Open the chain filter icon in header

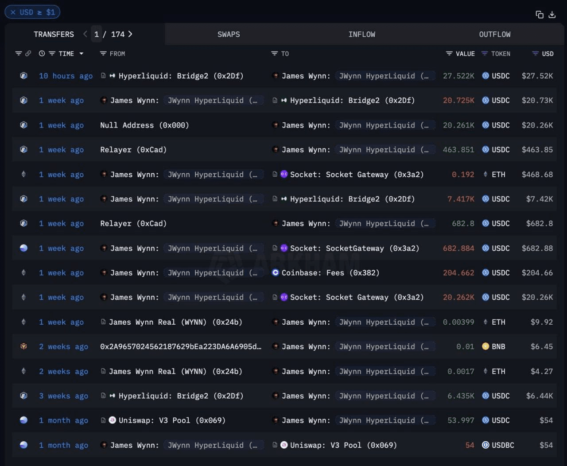click(x=18, y=54)
